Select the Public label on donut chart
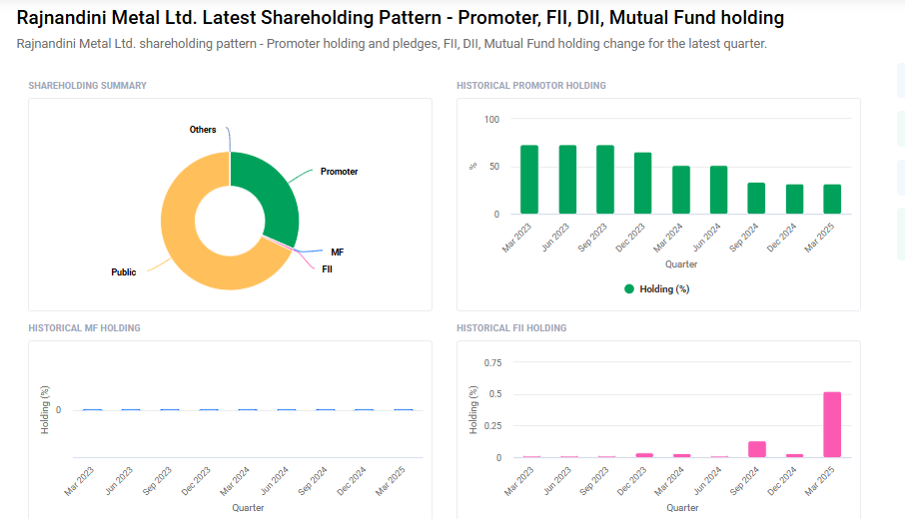The image size is (905, 519). (x=124, y=272)
